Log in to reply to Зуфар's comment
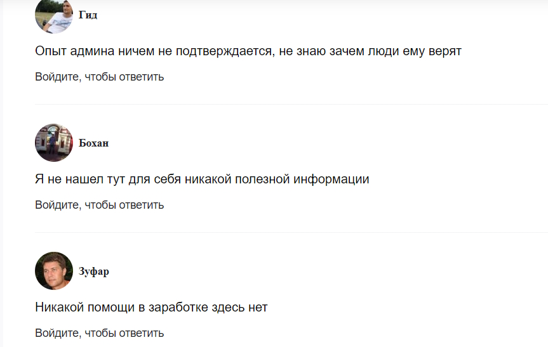 (99, 333)
